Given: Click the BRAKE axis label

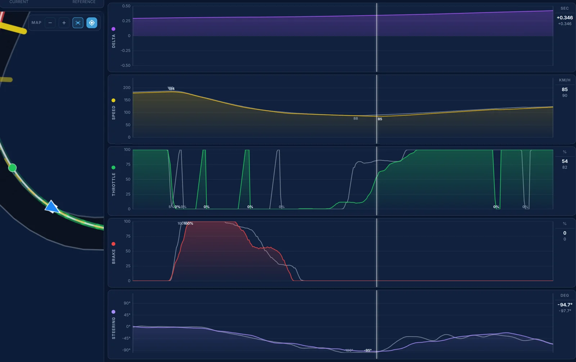Looking at the screenshot, I should pyautogui.click(x=113, y=256).
